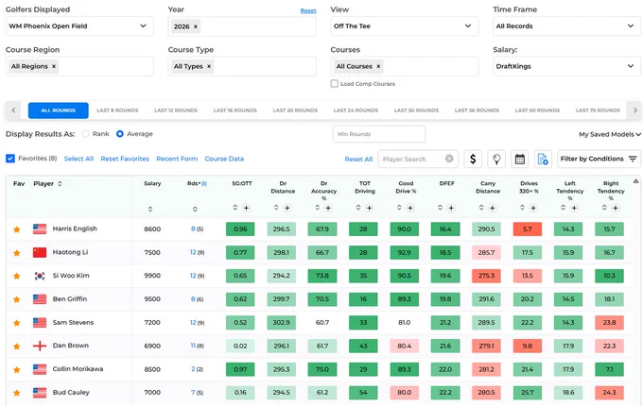This screenshot has height=406, width=643.
Task: Enable Load Comp Courses checkbox
Action: pyautogui.click(x=334, y=83)
